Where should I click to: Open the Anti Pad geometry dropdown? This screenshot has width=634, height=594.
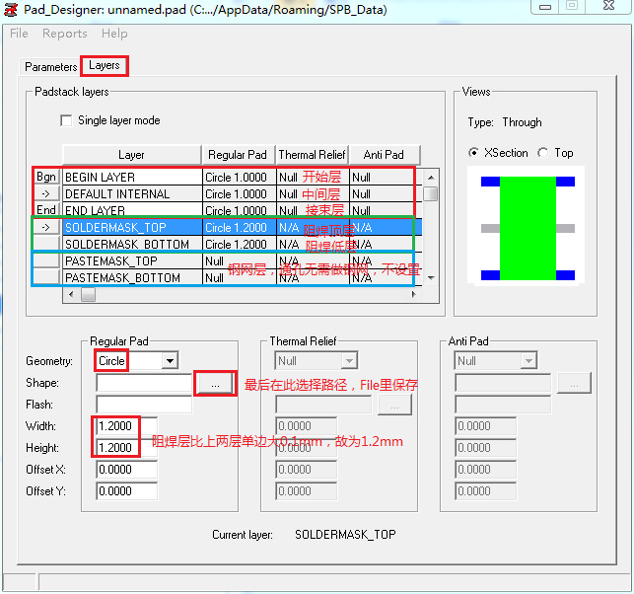[528, 360]
